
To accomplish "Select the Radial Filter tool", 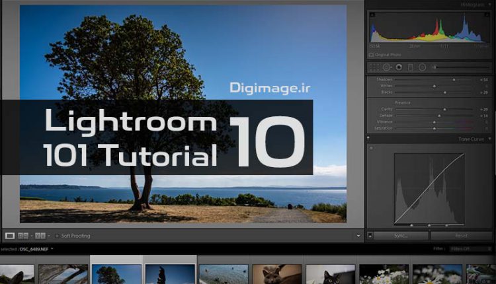I will pos(422,67).
